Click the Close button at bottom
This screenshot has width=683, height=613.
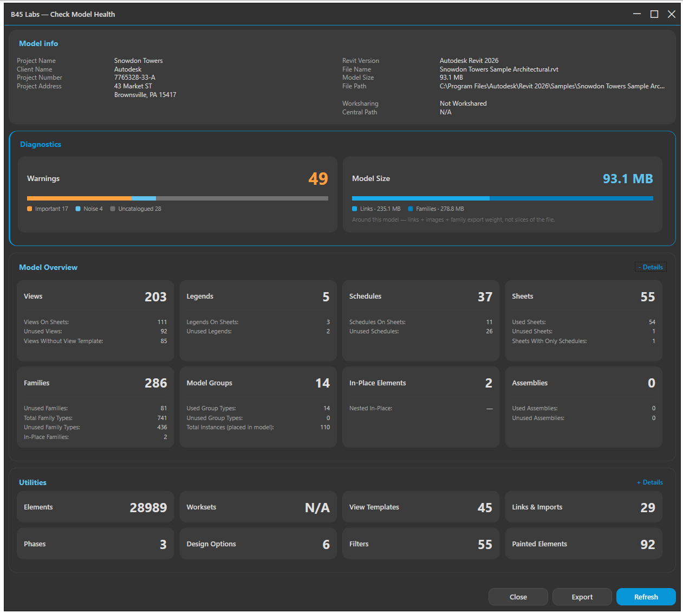(x=518, y=597)
